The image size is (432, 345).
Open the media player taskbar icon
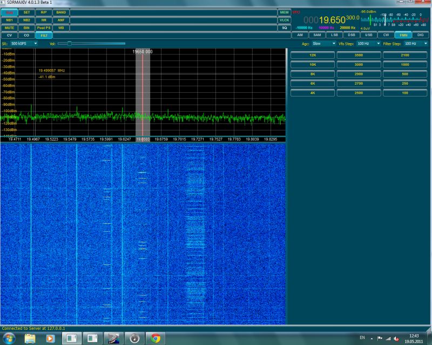point(50,338)
